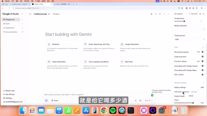Expand the Dashboard sidebar chevron
The height and width of the screenshot is (116, 207).
pos(22,28)
